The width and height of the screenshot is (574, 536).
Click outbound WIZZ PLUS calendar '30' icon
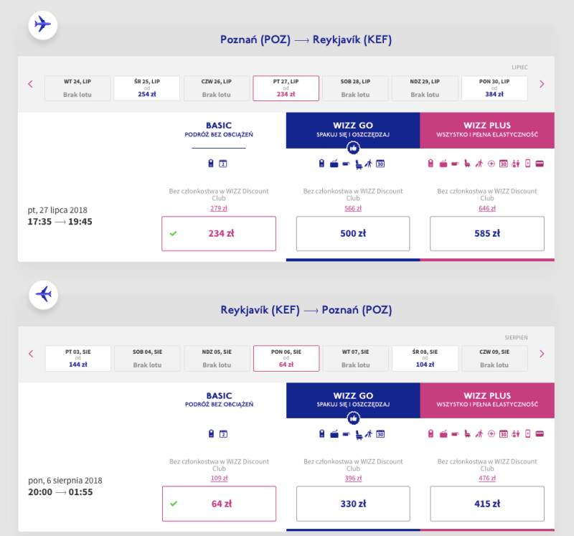coord(504,164)
